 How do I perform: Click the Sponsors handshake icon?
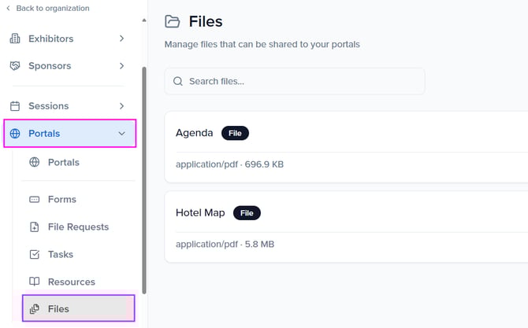14,66
